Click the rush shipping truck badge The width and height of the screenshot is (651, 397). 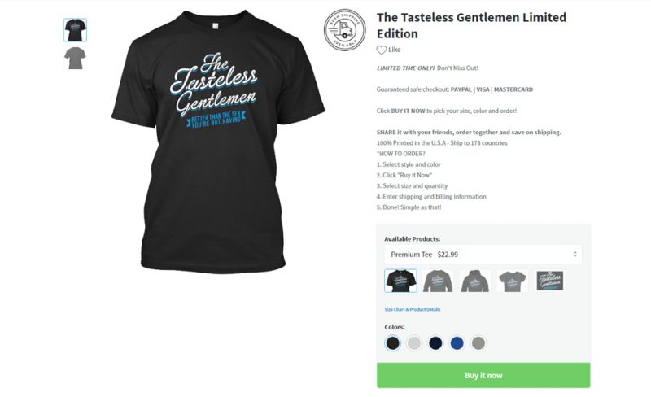point(344,30)
